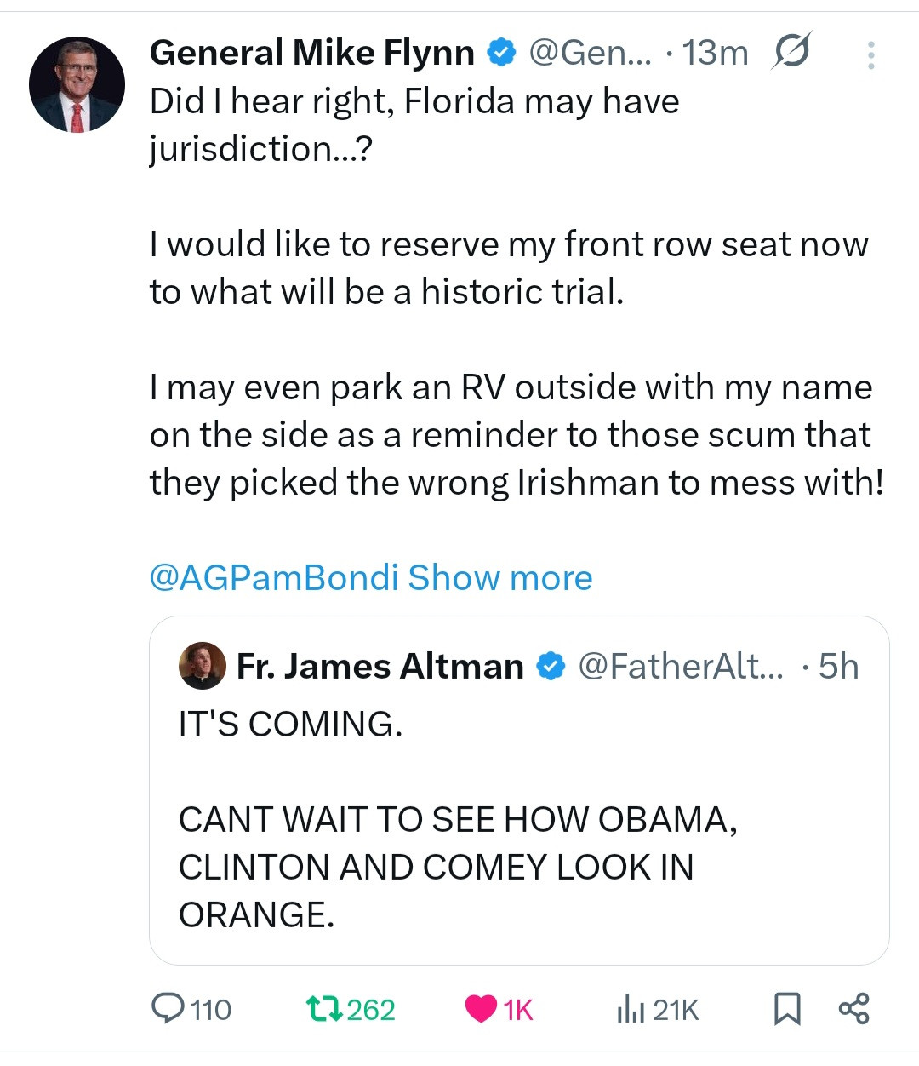Bookmark this tweet
This screenshot has height=1066, width=919.
coord(787,1009)
